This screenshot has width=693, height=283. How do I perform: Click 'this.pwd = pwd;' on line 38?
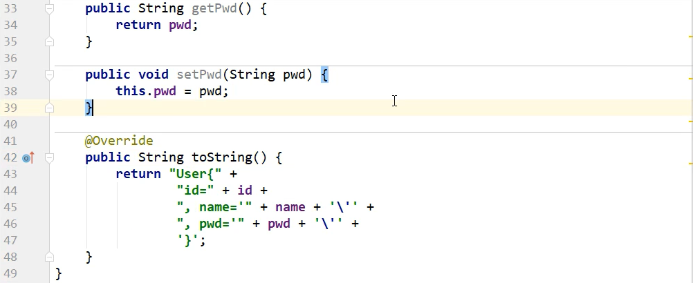click(x=172, y=91)
